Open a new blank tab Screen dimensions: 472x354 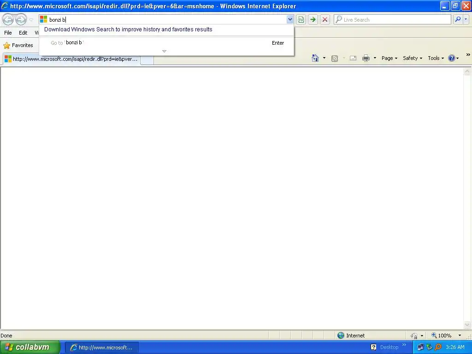click(x=147, y=59)
